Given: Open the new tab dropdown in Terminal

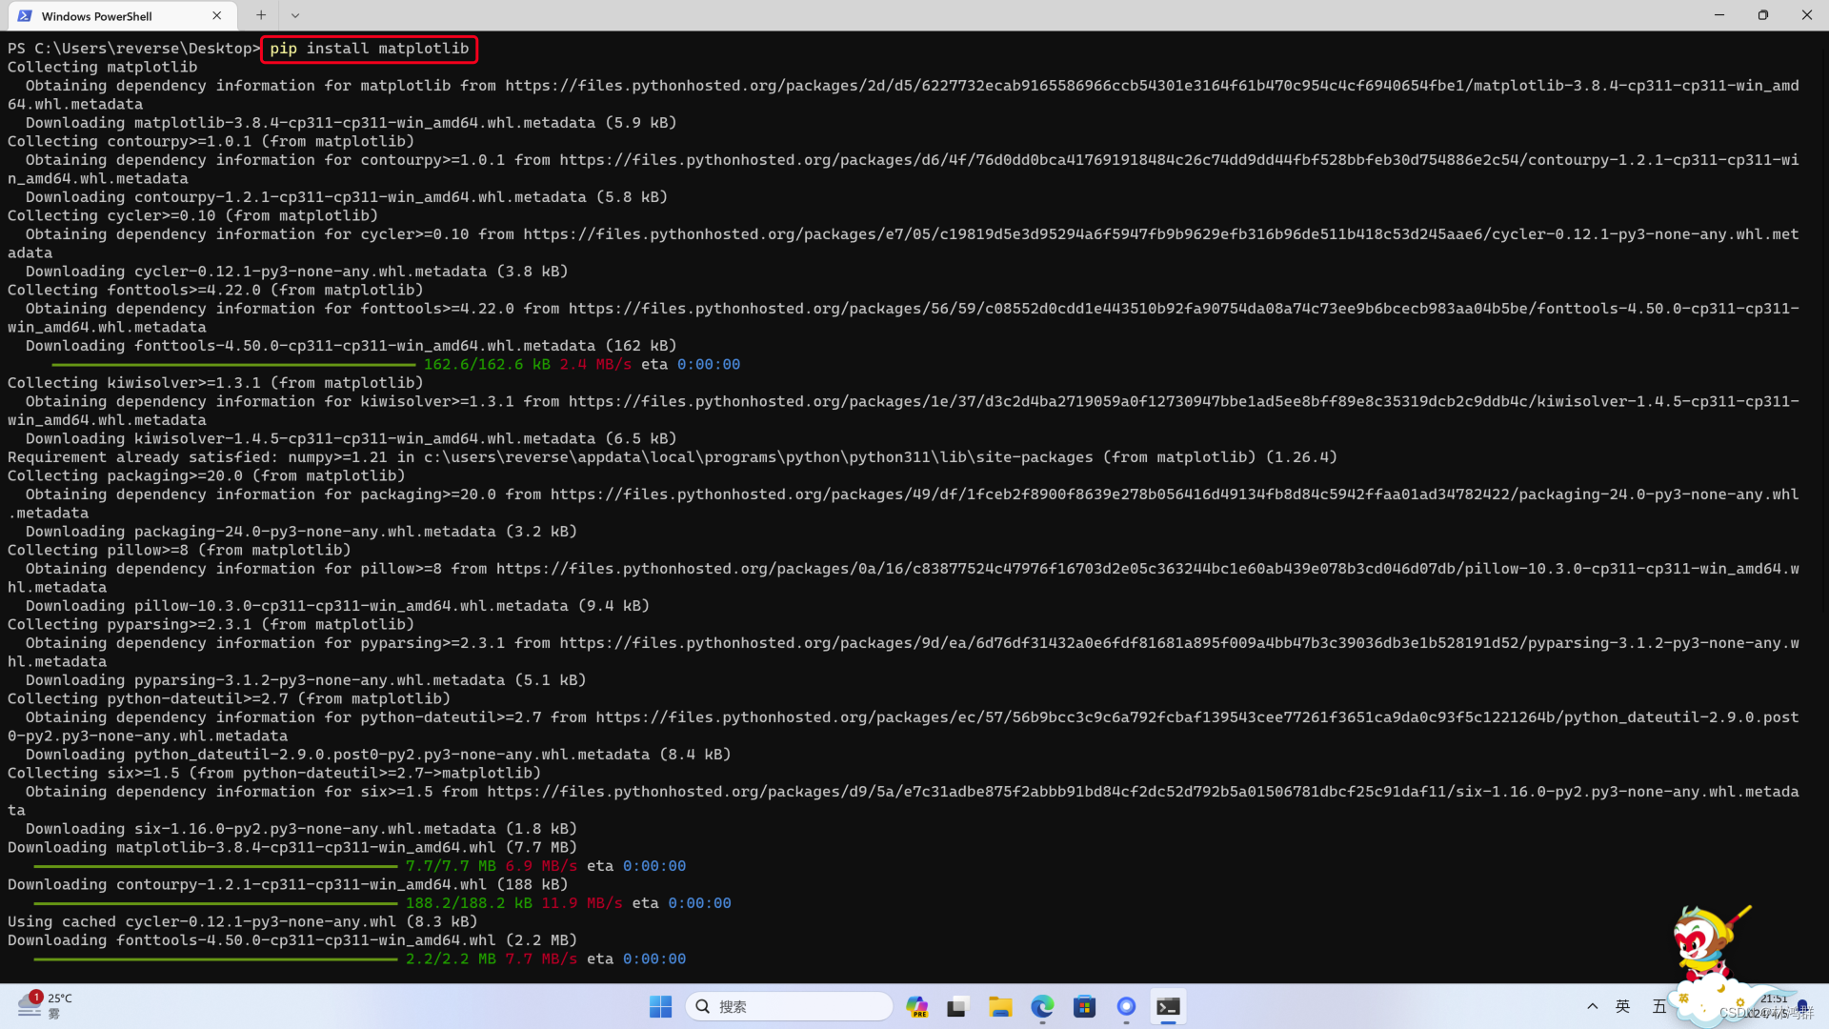Looking at the screenshot, I should (295, 15).
